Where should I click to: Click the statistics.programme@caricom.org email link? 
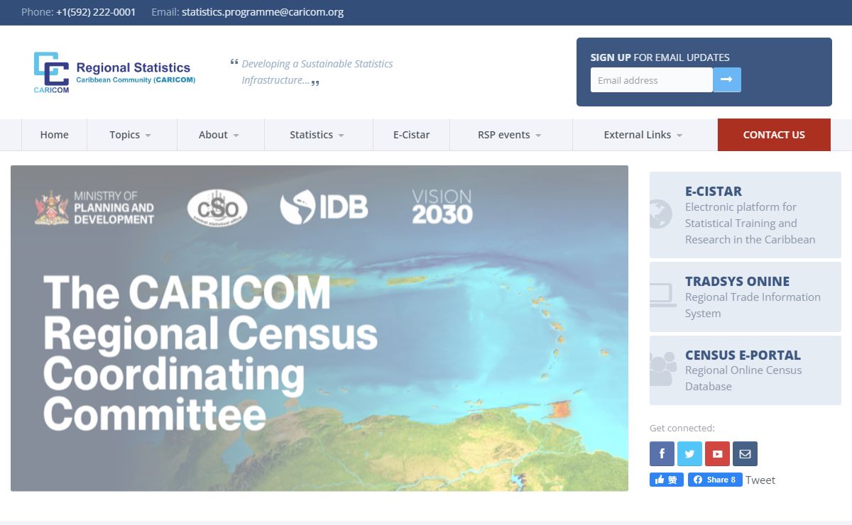pyautogui.click(x=263, y=12)
